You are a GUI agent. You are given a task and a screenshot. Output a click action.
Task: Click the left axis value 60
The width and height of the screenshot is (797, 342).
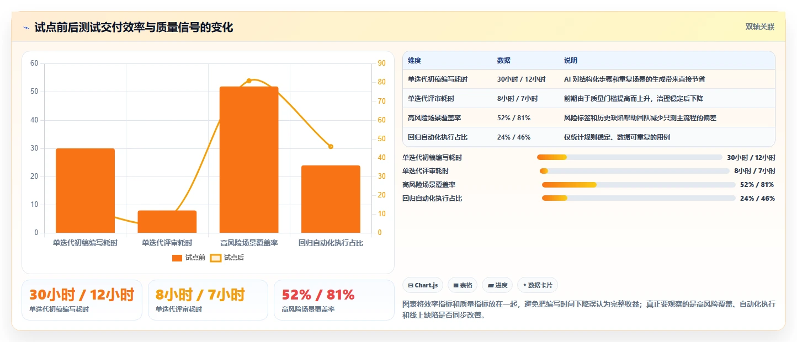(x=34, y=63)
